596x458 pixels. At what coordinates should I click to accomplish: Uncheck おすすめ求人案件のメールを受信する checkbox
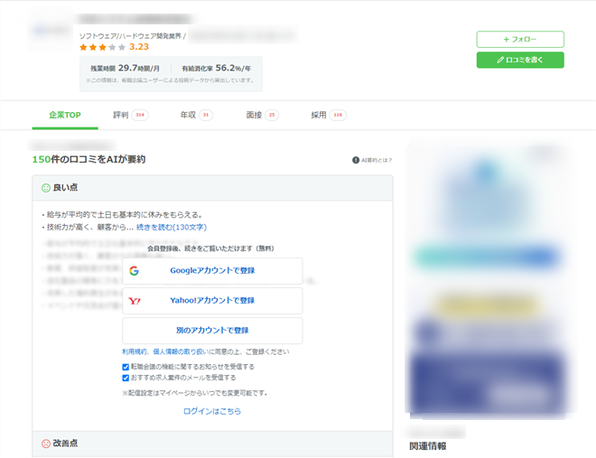pos(126,378)
